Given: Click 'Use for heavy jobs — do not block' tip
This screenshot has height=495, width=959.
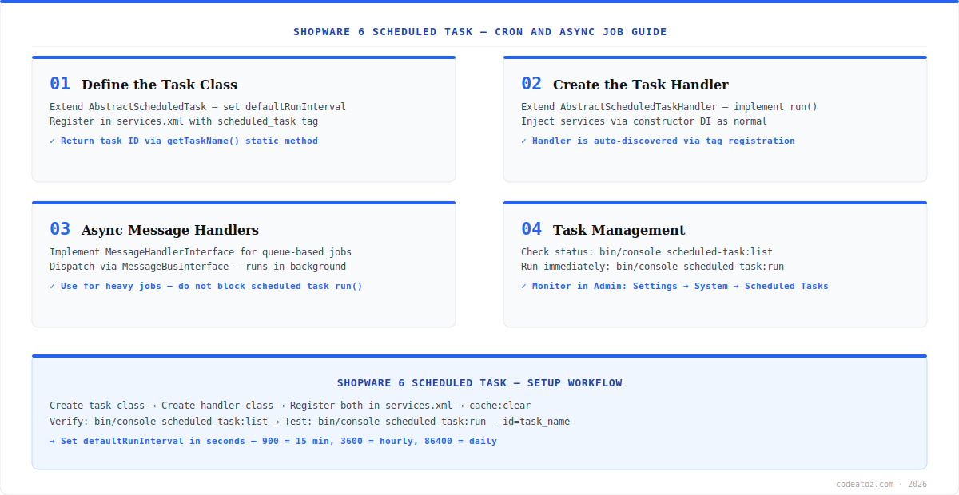Looking at the screenshot, I should (x=206, y=286).
